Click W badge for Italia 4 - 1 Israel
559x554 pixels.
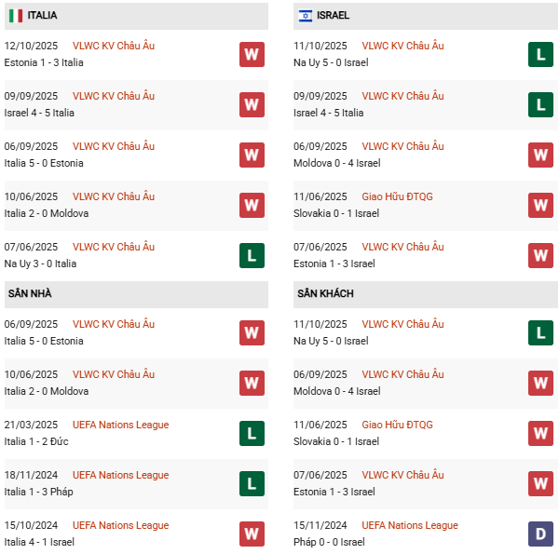point(252,534)
